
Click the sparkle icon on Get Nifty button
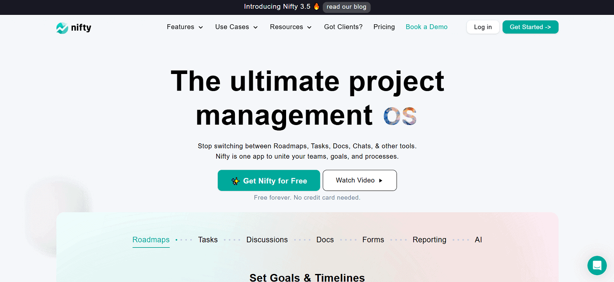click(x=236, y=180)
